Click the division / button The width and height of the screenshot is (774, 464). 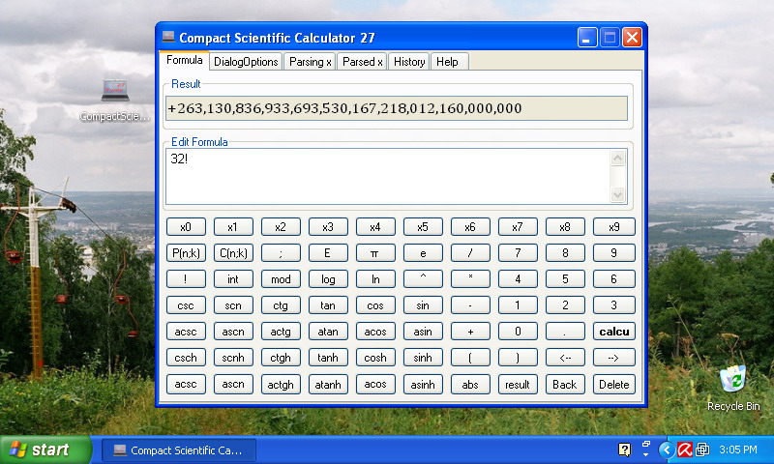[470, 253]
